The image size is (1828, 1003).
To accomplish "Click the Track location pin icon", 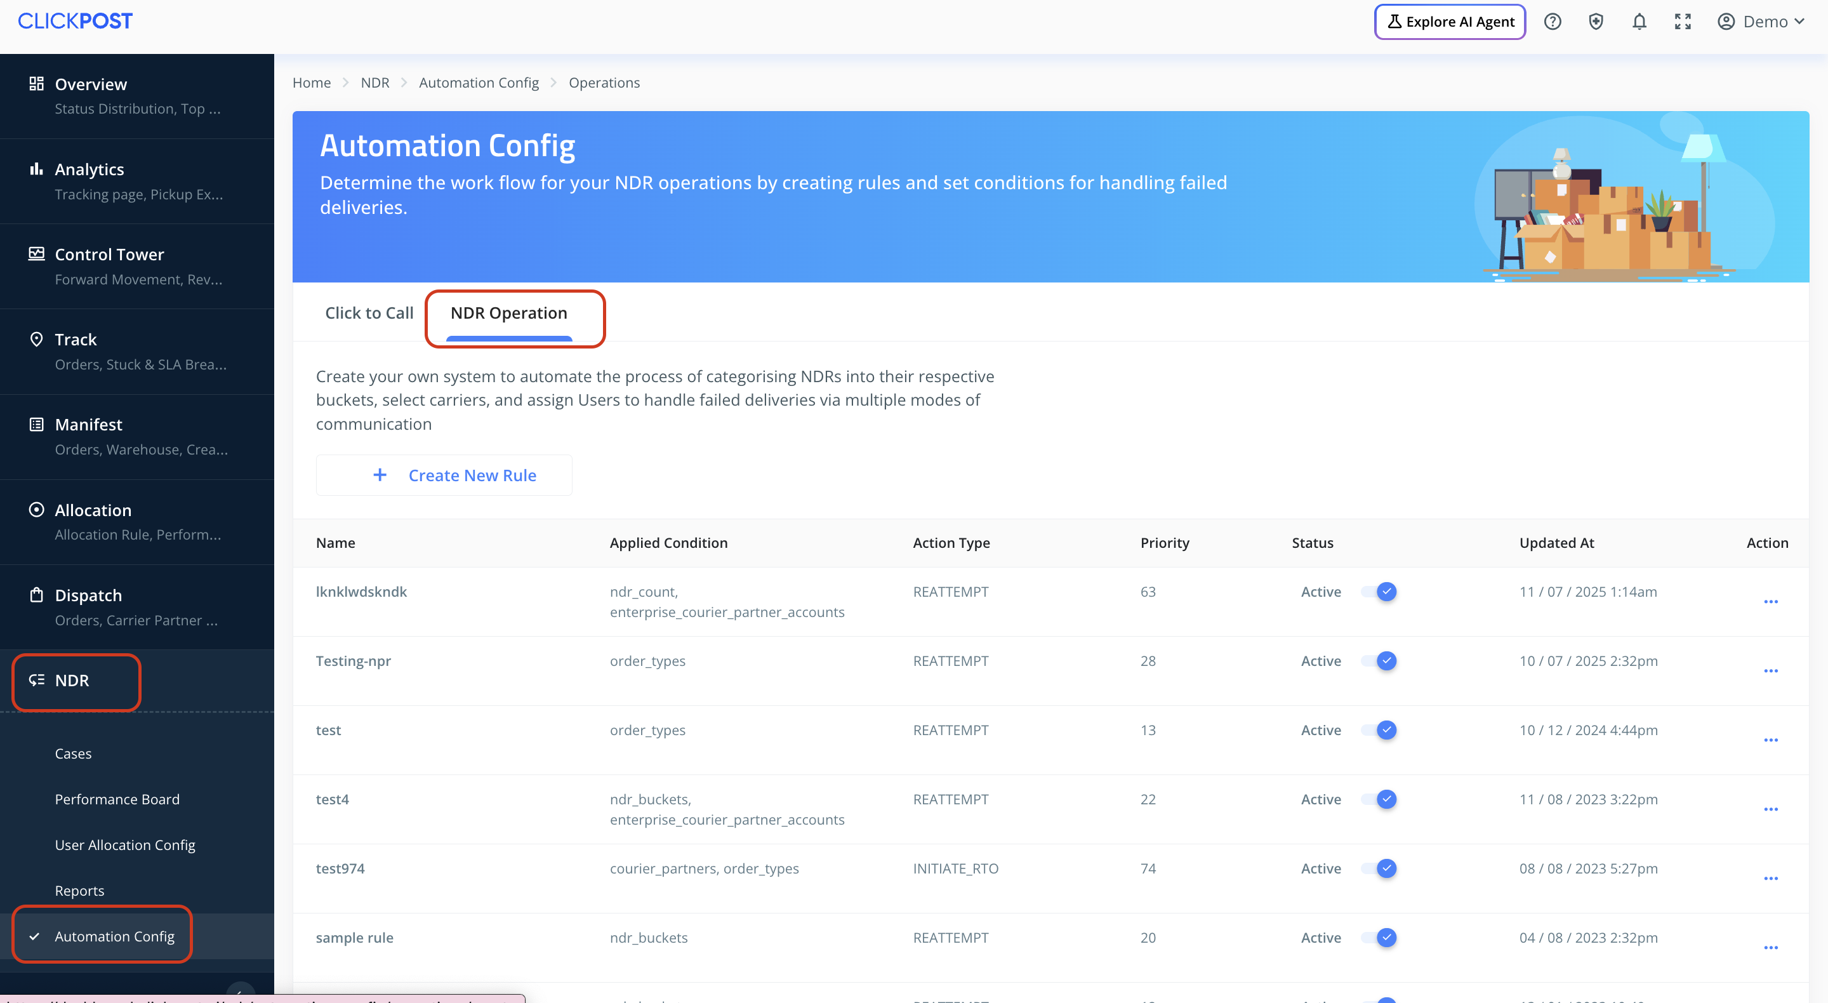I will pos(36,339).
